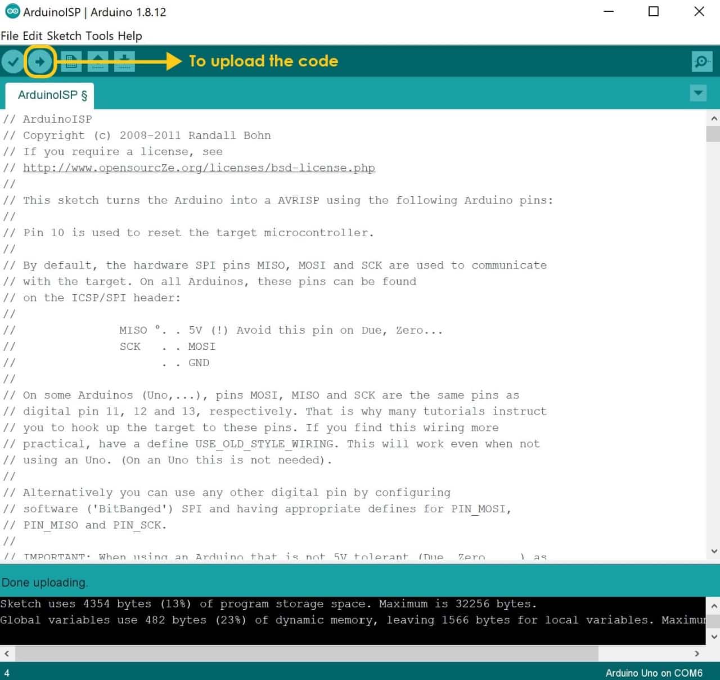Image resolution: width=720 pixels, height=680 pixels.
Task: Click the '// ArduinoISP' comment line
Action: pyautogui.click(x=47, y=119)
